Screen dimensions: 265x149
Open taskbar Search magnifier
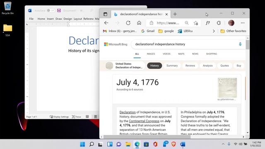click(x=92, y=144)
